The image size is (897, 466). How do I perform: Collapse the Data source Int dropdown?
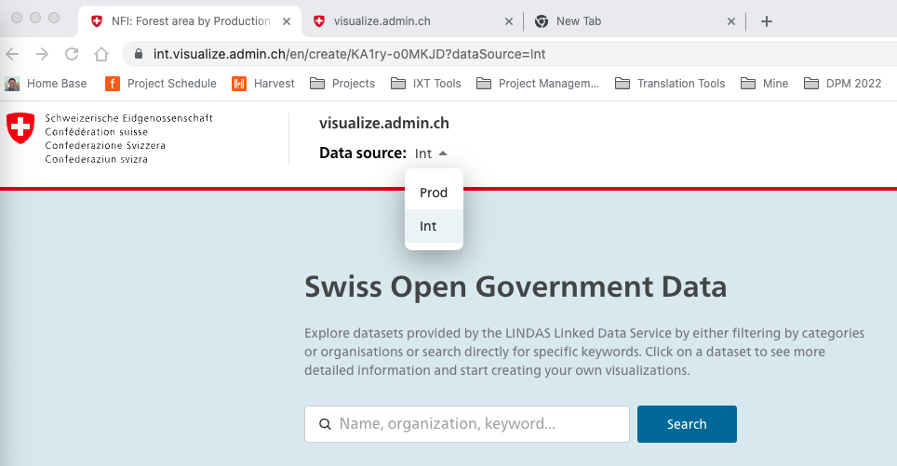pyautogui.click(x=431, y=153)
